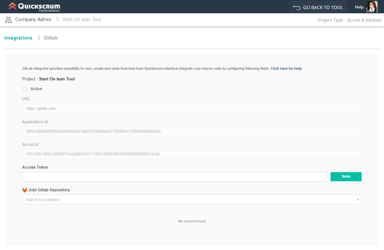Click the return arrow icon in Go Back To Tool

[x=297, y=7]
